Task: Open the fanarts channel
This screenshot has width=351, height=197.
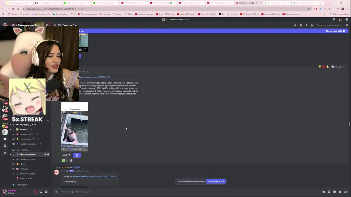Action: [x=30, y=169]
